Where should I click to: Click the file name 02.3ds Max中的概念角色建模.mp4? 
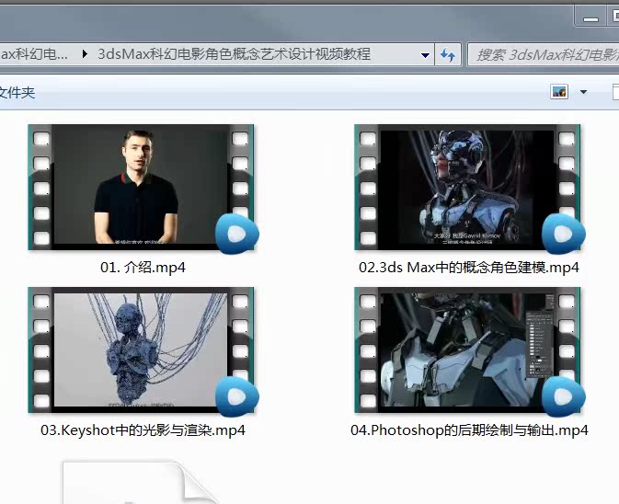click(468, 268)
